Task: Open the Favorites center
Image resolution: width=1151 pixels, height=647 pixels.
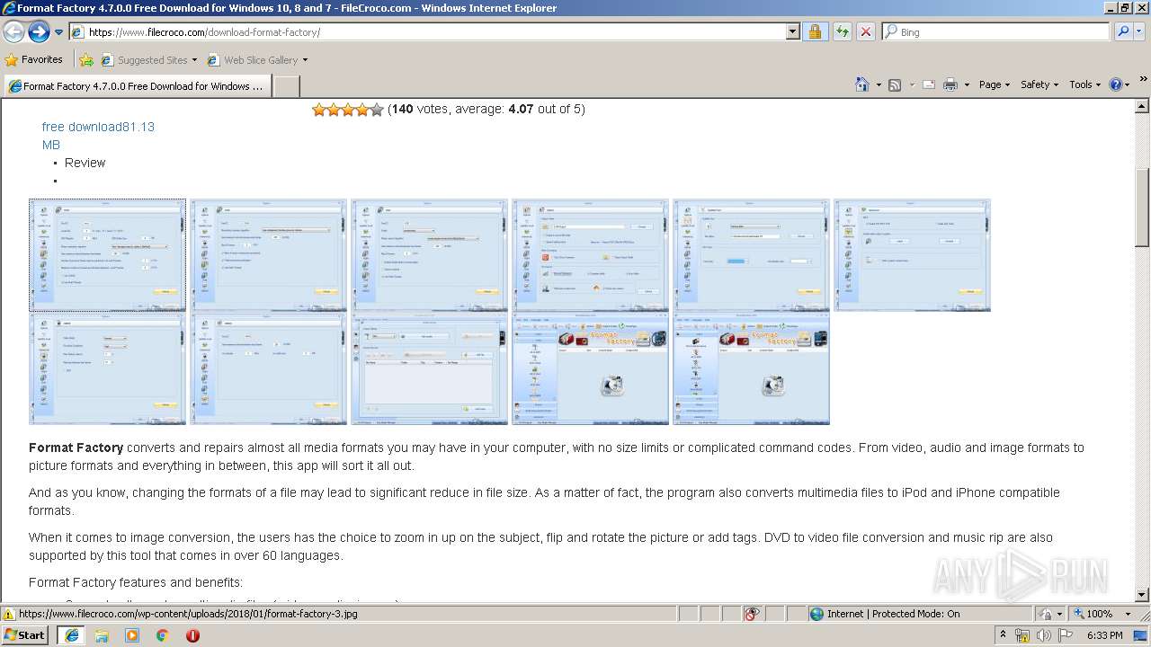Action: tap(34, 59)
